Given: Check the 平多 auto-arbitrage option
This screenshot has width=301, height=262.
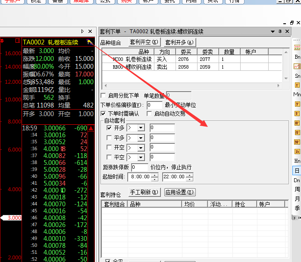Looking at the screenshot, I should pos(110,138).
